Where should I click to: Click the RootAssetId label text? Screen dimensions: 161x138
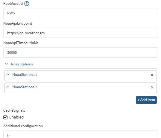pyautogui.click(x=13, y=4)
